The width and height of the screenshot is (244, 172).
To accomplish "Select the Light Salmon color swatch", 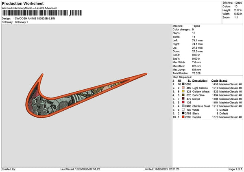I will [183, 88].
